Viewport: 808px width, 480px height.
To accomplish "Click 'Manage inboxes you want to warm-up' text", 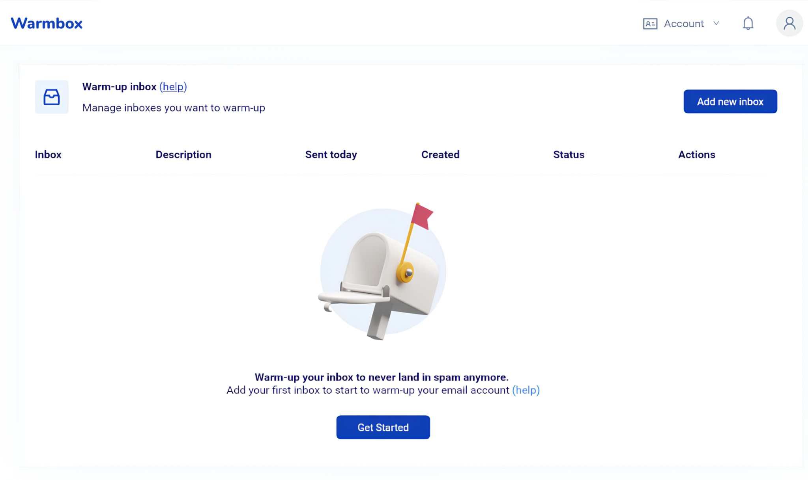I will [x=174, y=108].
